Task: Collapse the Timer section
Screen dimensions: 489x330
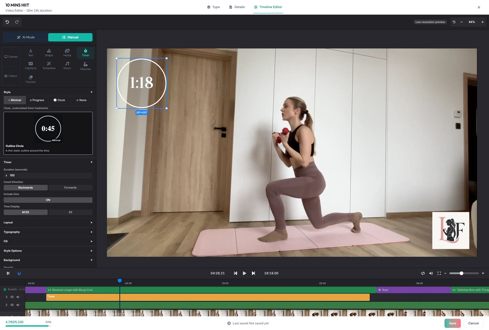Action: coord(48,162)
